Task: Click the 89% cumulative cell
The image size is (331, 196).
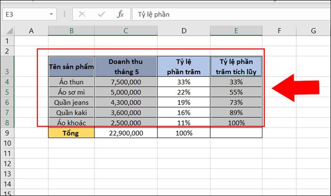Action: click(236, 112)
